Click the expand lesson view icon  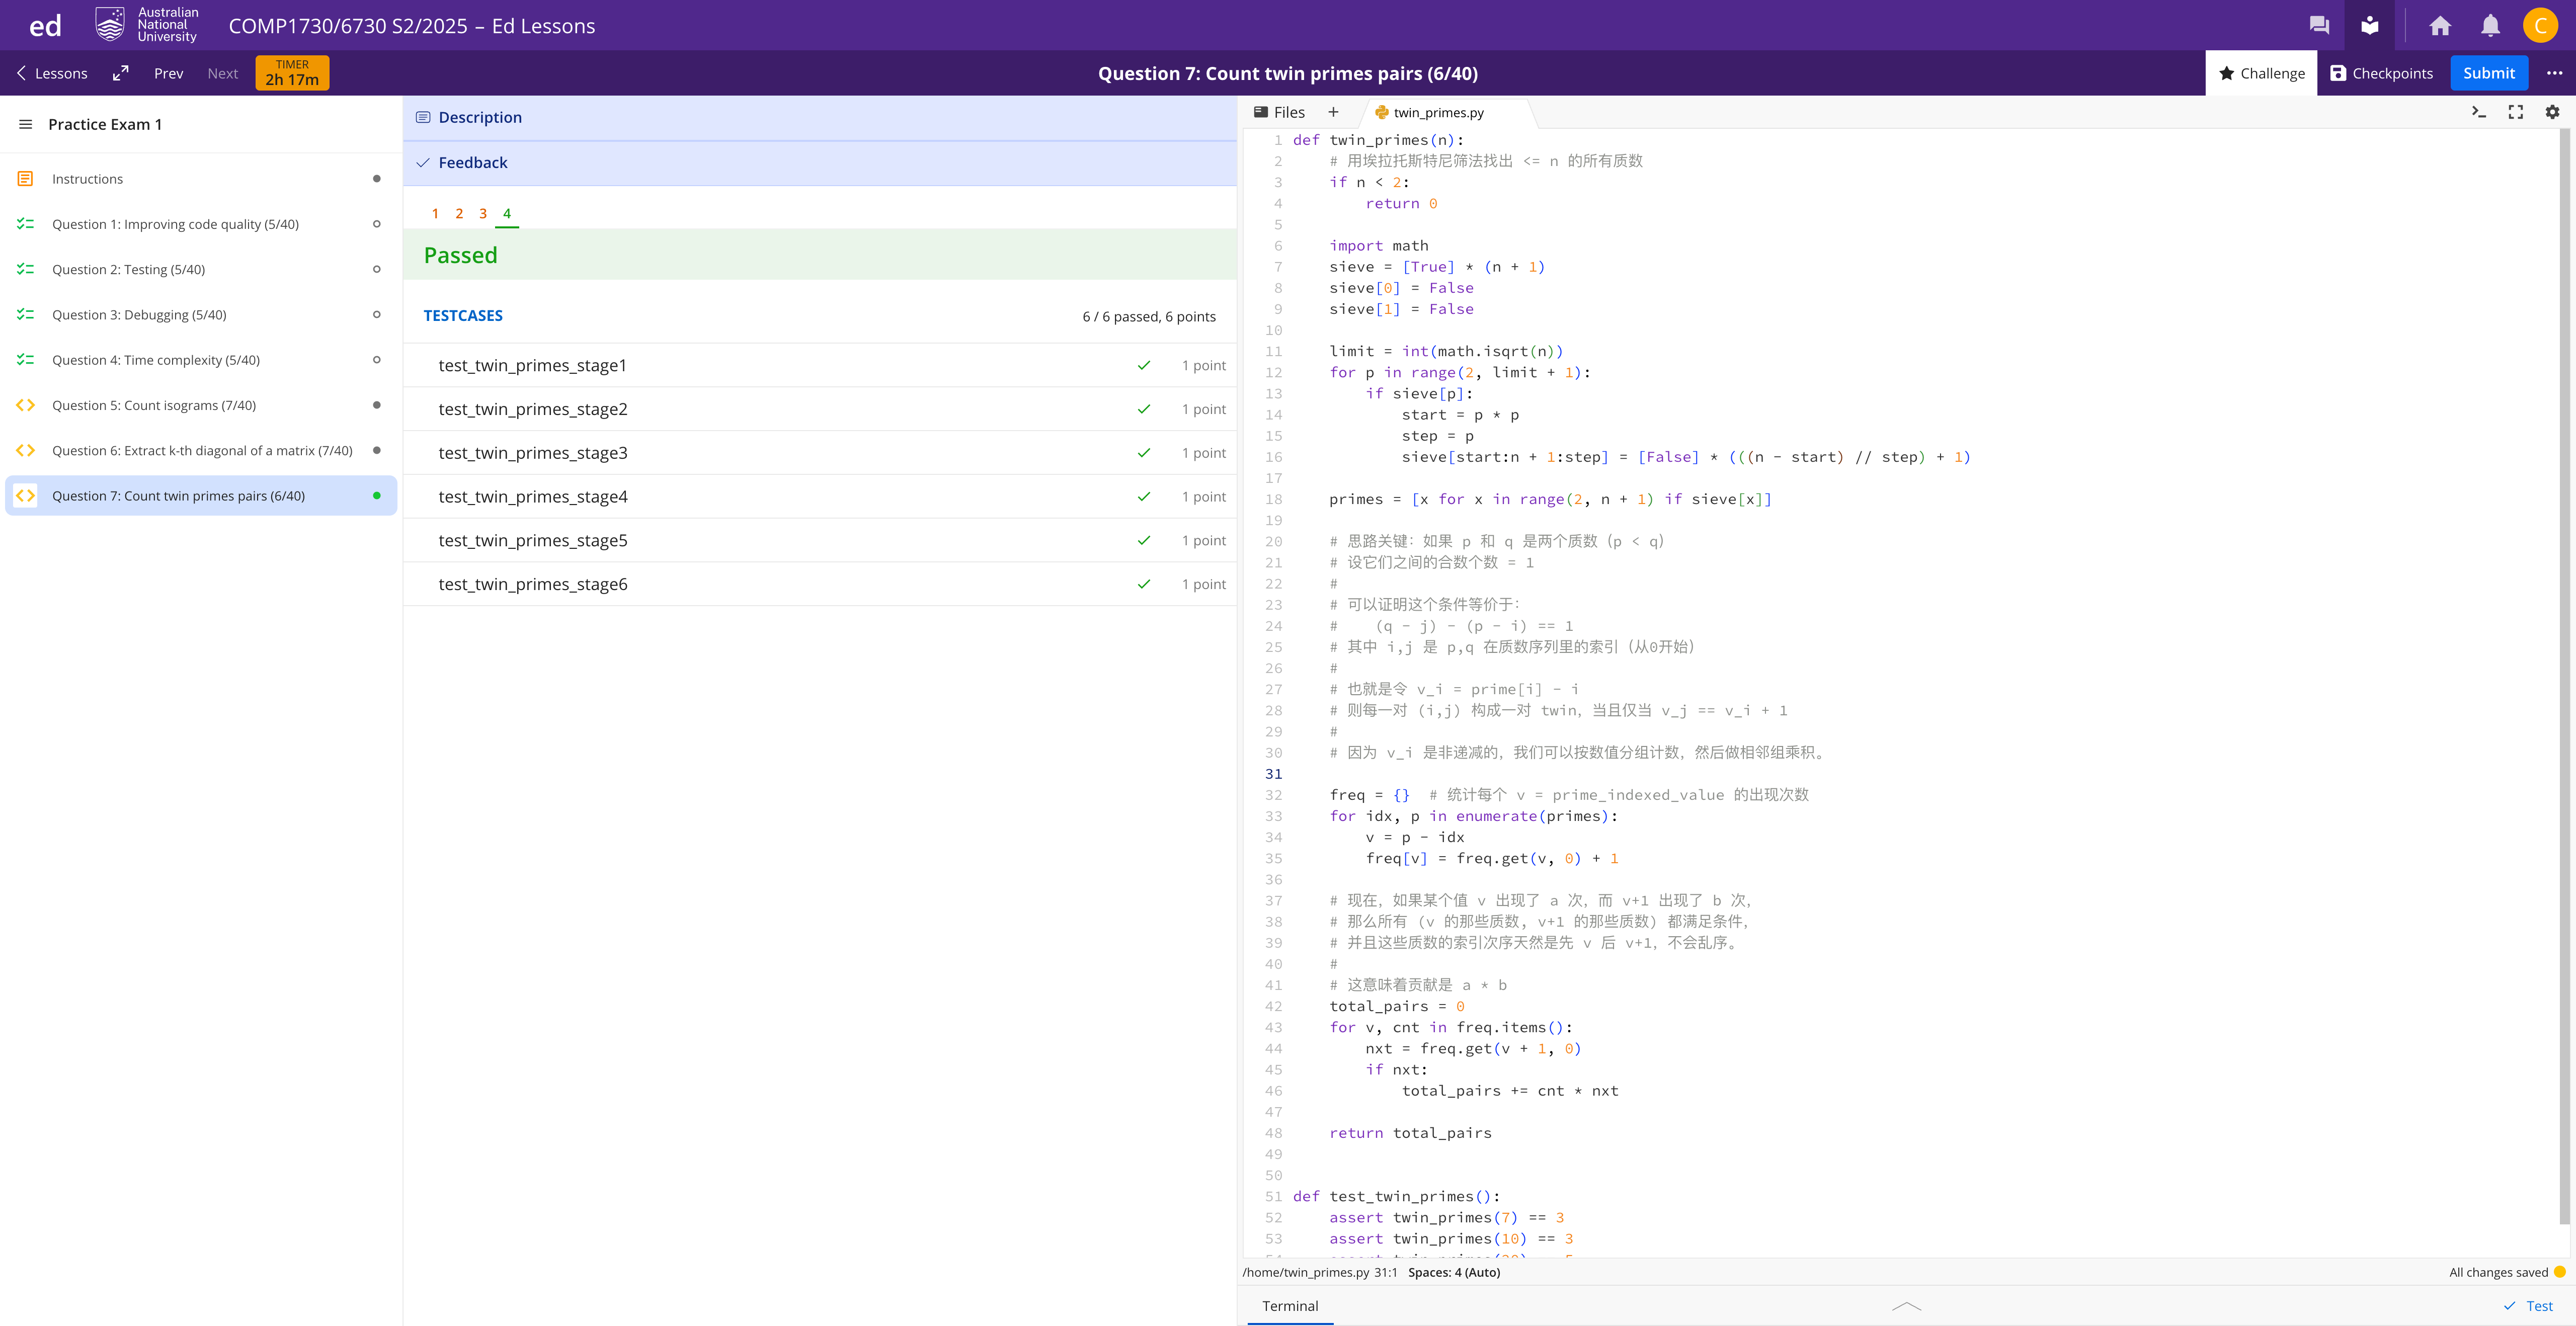121,73
